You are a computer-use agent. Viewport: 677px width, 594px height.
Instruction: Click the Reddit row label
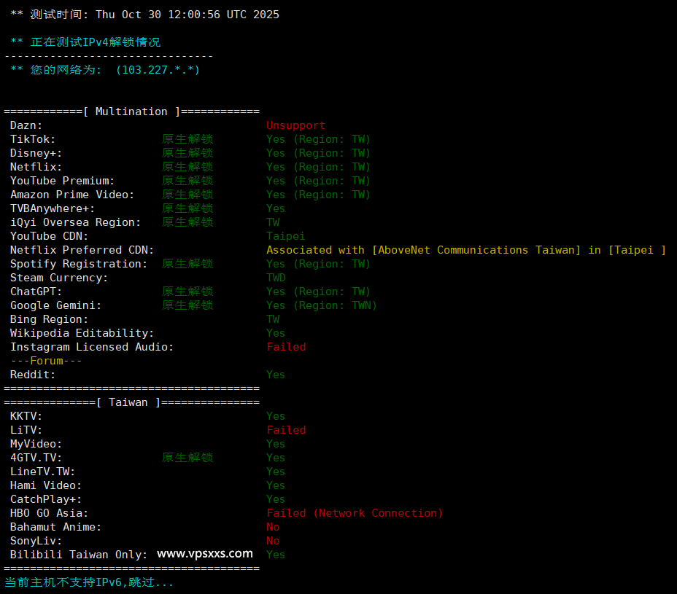pos(33,375)
